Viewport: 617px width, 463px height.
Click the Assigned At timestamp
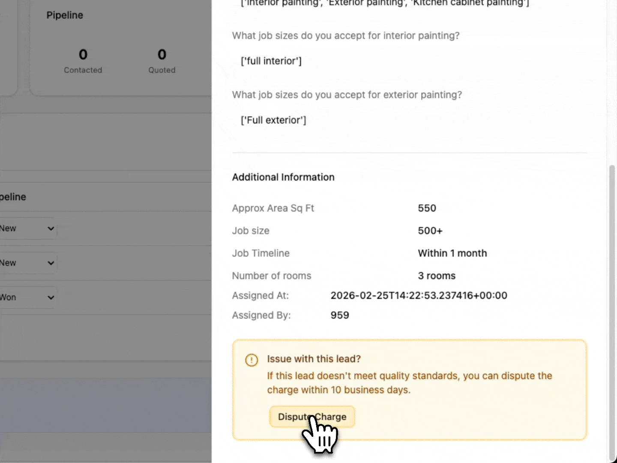(x=419, y=295)
